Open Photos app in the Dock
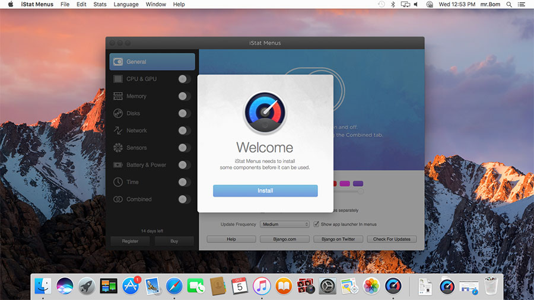The width and height of the screenshot is (534, 300). (371, 286)
